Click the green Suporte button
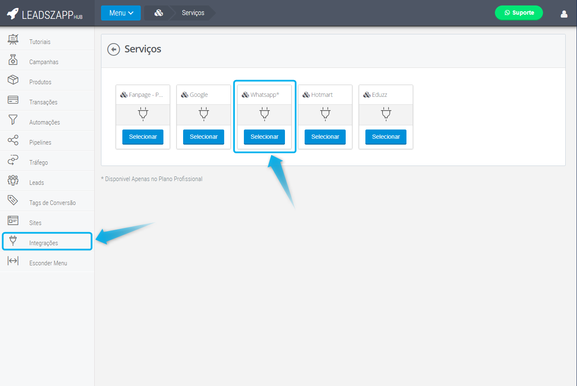 tap(519, 13)
